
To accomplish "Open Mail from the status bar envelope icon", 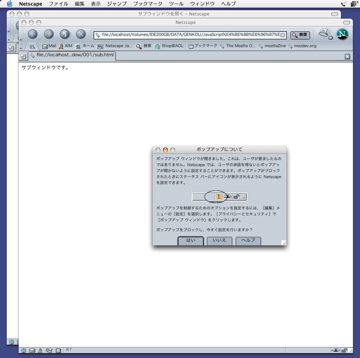I will click(32, 350).
